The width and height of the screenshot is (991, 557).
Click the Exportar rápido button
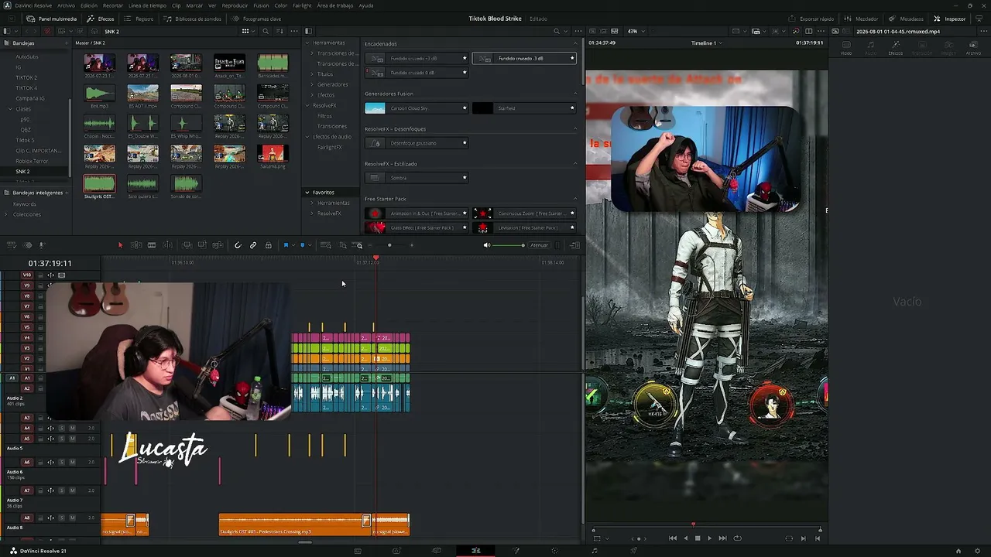pyautogui.click(x=811, y=19)
